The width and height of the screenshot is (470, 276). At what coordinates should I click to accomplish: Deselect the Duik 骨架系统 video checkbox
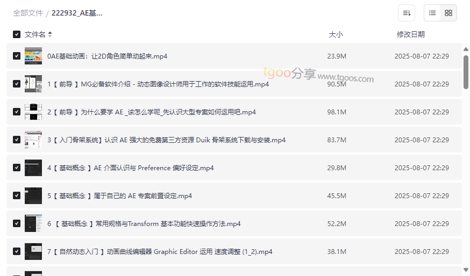(x=17, y=140)
